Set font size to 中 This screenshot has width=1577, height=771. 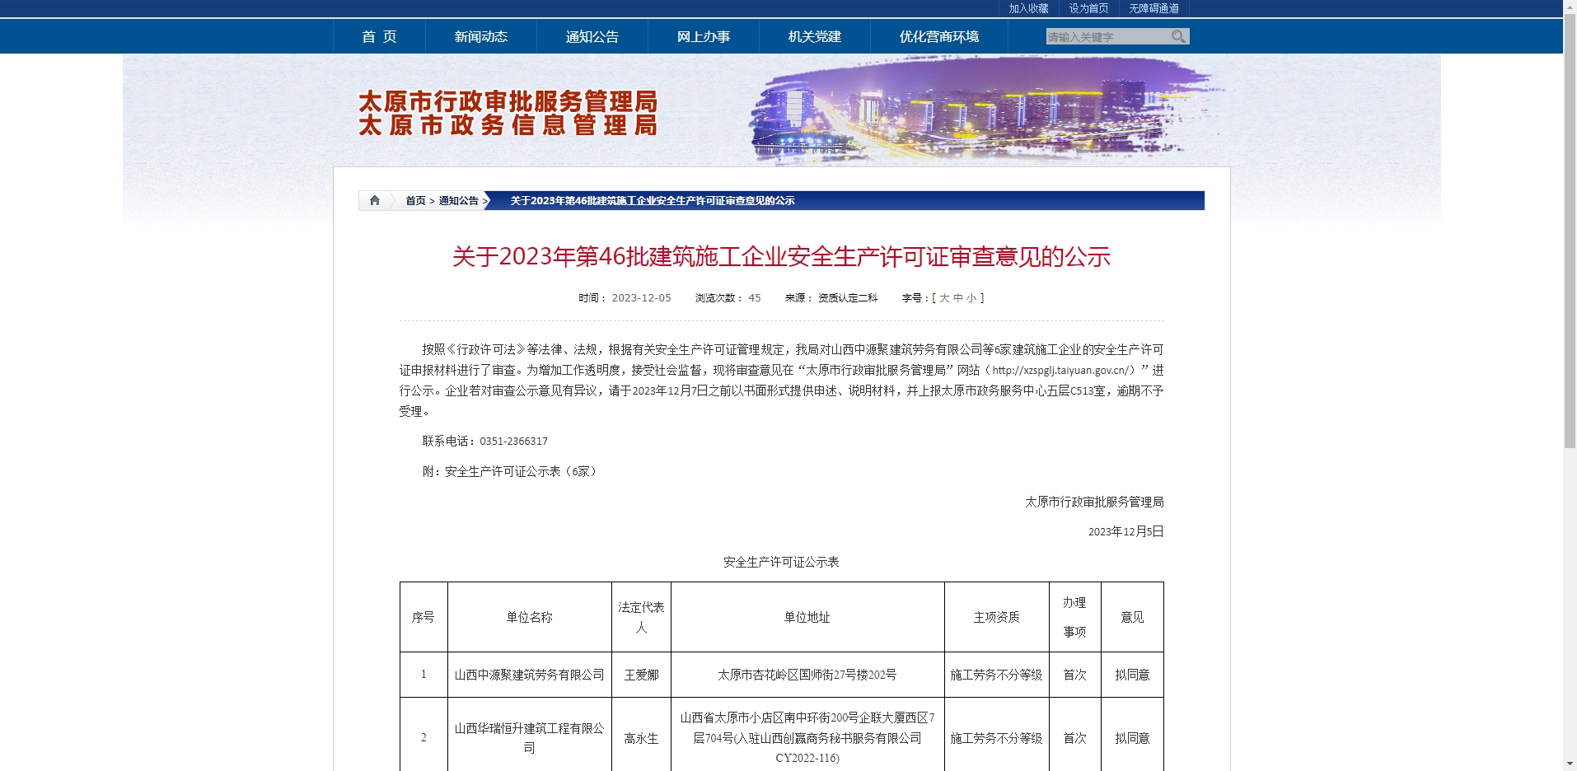pyautogui.click(x=958, y=298)
